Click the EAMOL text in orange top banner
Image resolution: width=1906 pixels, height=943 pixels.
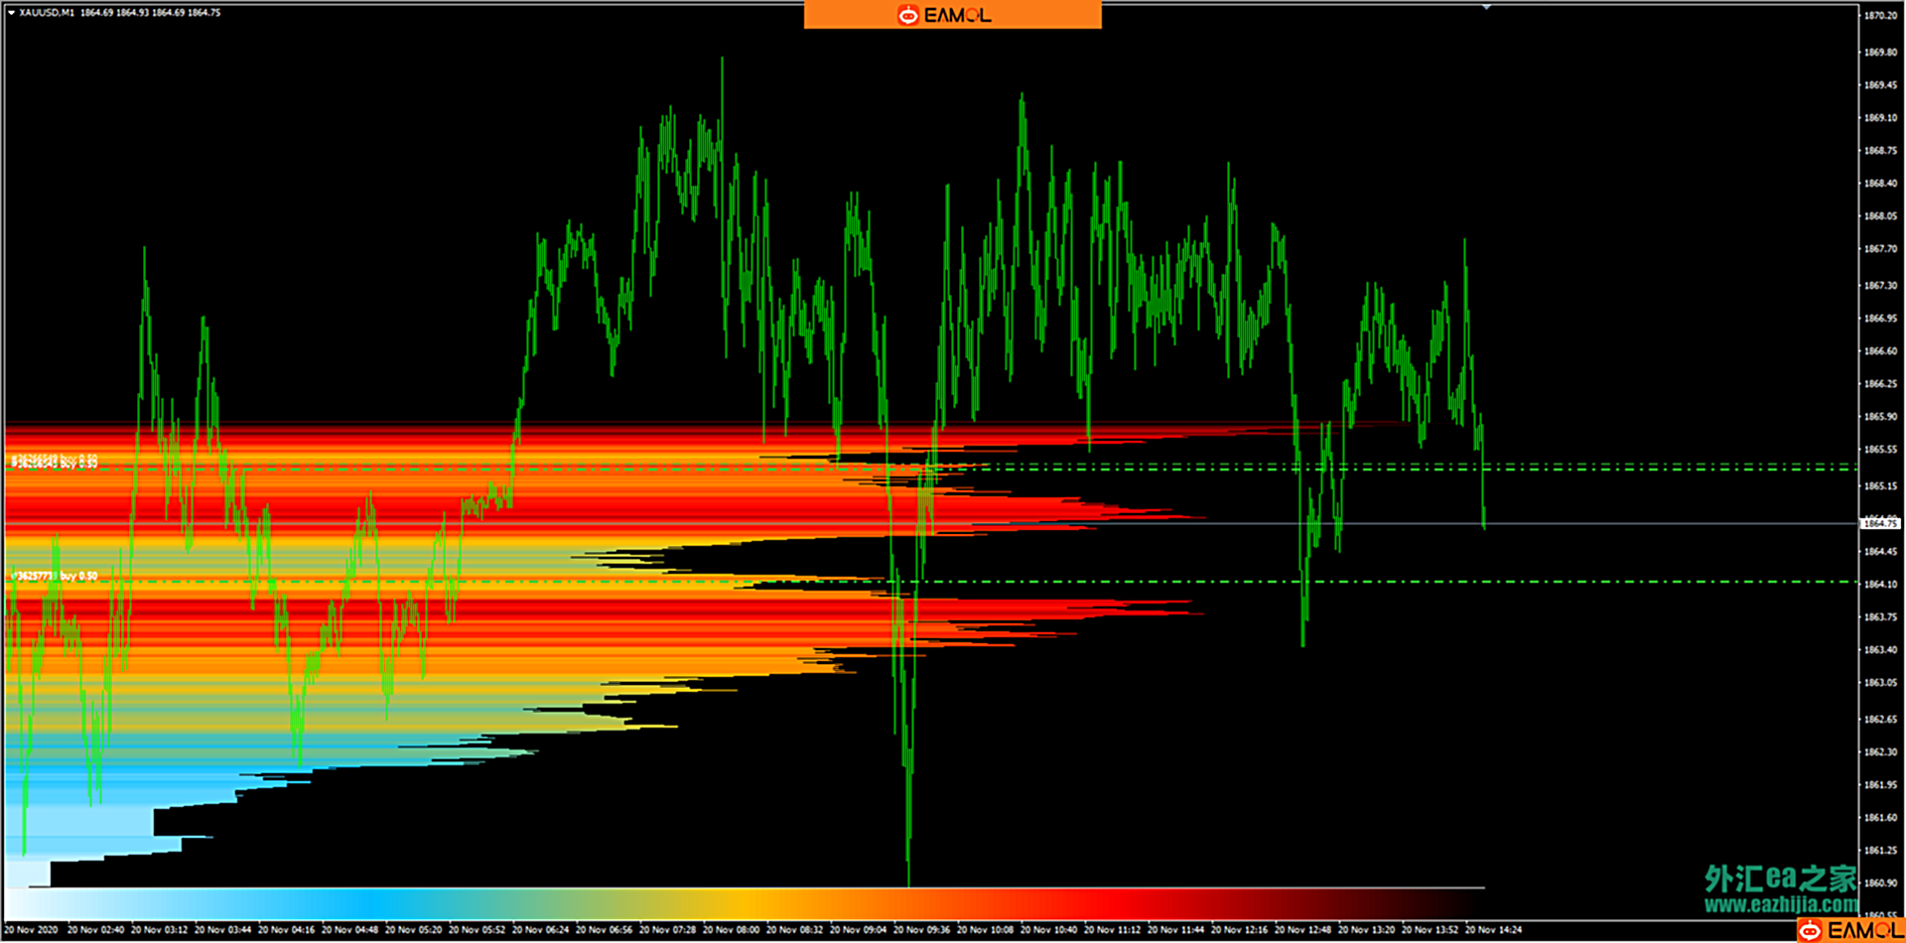[957, 15]
